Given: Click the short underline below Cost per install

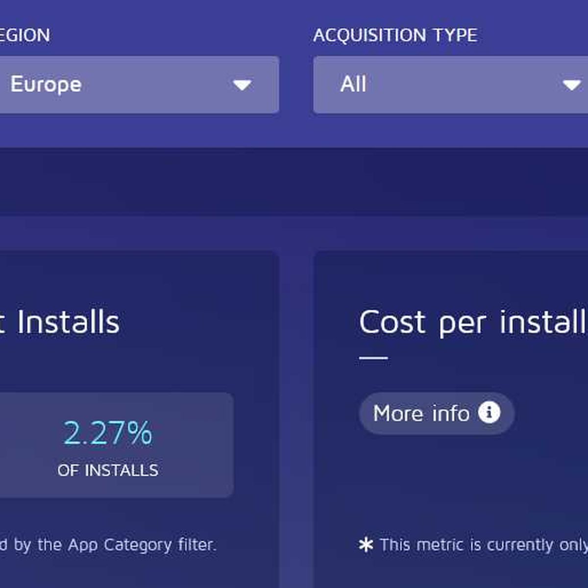Looking at the screenshot, I should (373, 358).
